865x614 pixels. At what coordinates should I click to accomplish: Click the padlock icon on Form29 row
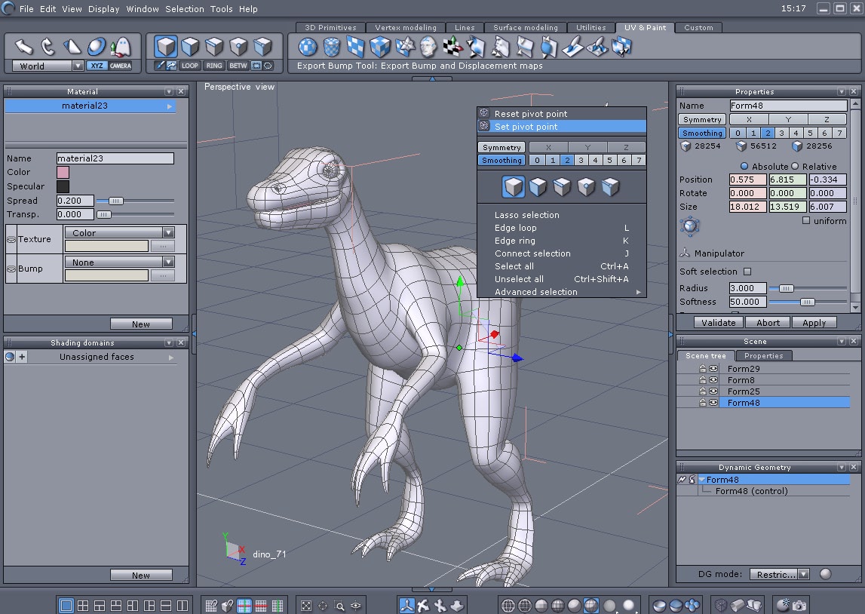[702, 369]
